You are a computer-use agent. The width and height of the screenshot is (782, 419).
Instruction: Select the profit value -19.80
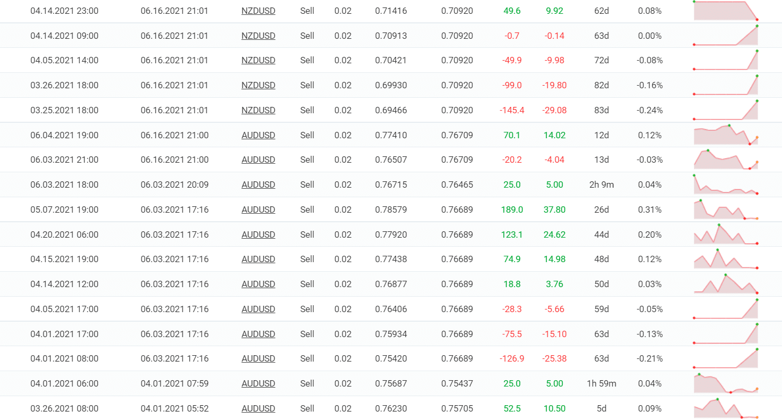click(x=554, y=85)
